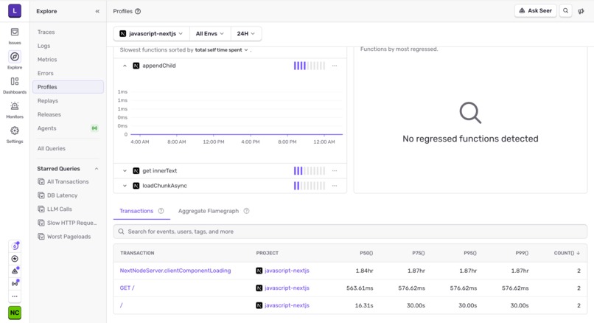Sort by COUNT() column header
594x323 pixels.
pyautogui.click(x=567, y=253)
